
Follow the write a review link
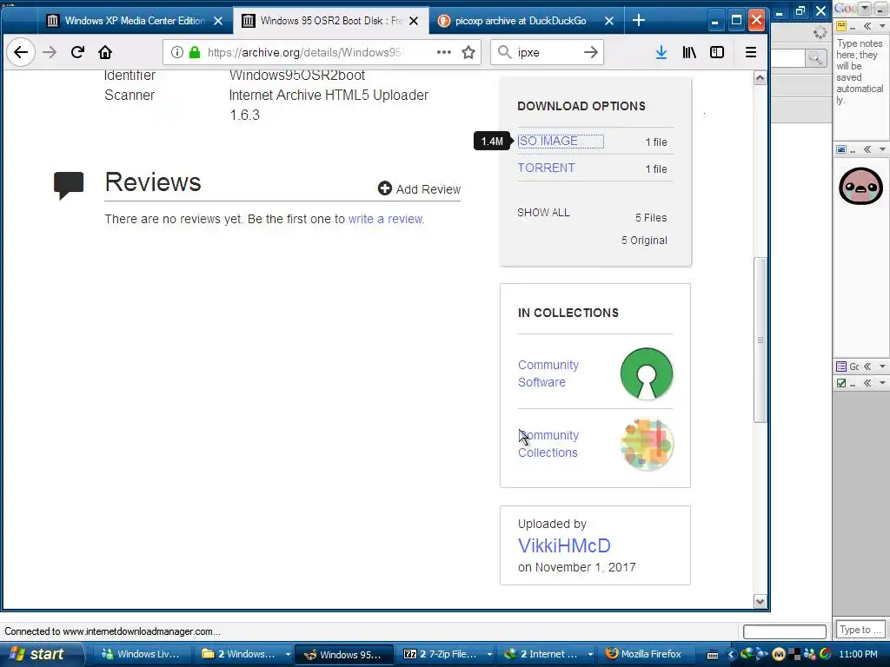point(386,219)
